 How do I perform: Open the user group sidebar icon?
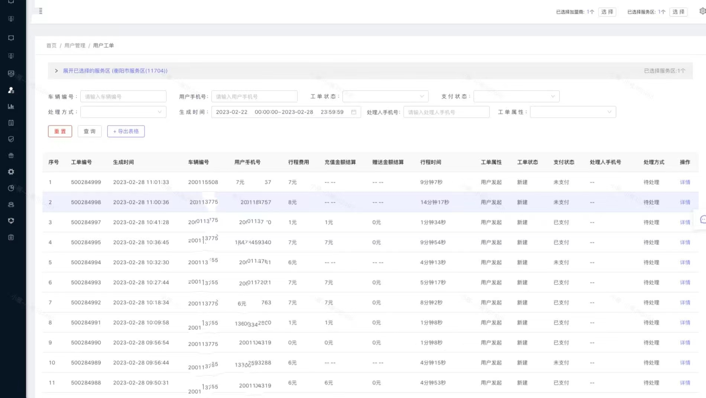[11, 205]
